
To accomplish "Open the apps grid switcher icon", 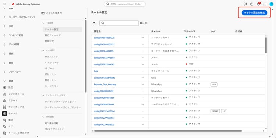I will (x=265, y=4).
